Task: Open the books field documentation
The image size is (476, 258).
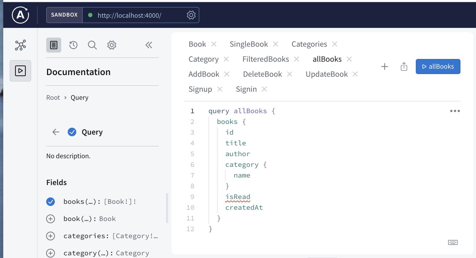Action: pos(100,202)
